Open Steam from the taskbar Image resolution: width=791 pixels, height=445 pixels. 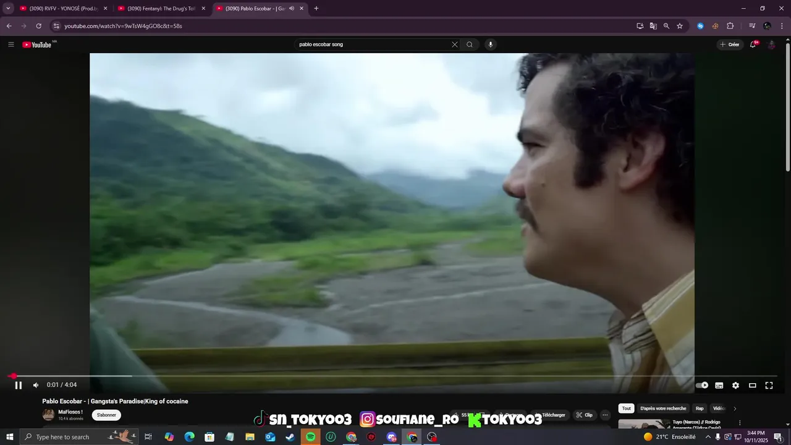[290, 437]
